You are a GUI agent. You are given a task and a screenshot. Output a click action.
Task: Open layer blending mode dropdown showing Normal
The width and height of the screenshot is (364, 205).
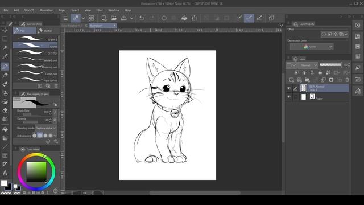coord(308,65)
